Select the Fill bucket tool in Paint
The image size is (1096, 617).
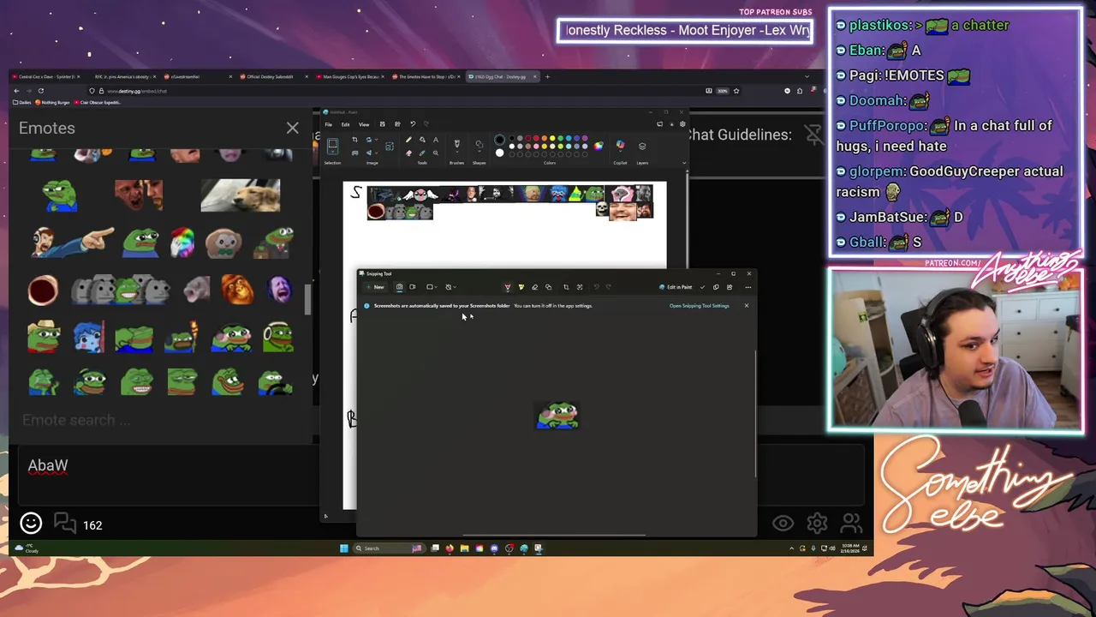(422, 140)
